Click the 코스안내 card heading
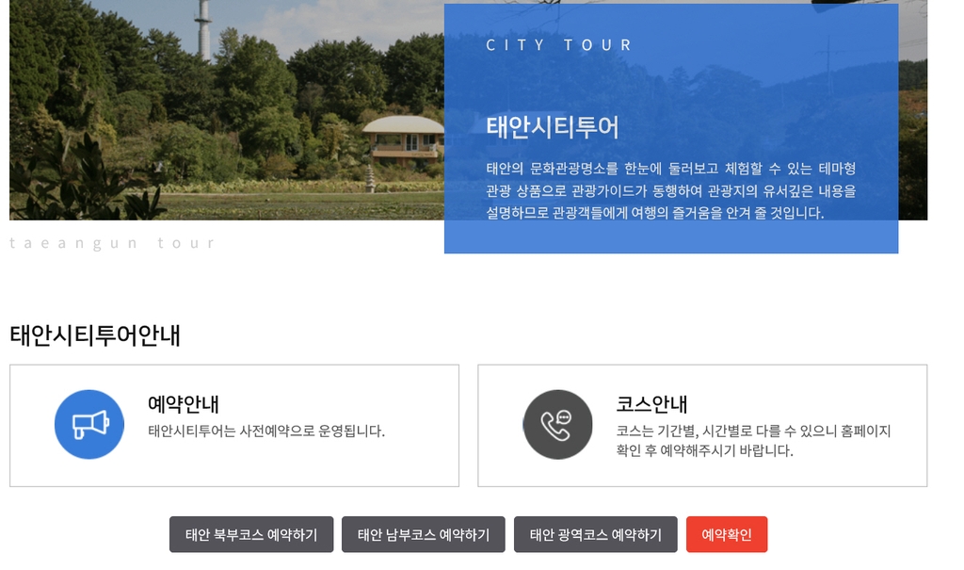Viewport: 964px width, 570px height. point(651,404)
